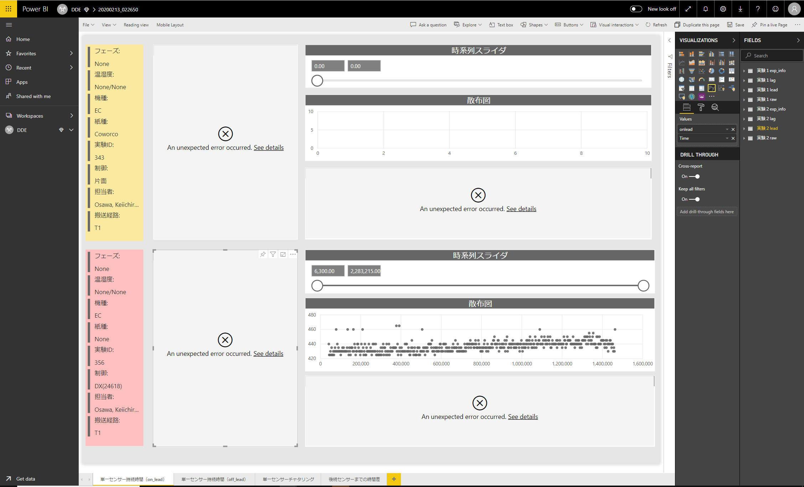Choose the funnel chart visualization icon

pyautogui.click(x=691, y=71)
